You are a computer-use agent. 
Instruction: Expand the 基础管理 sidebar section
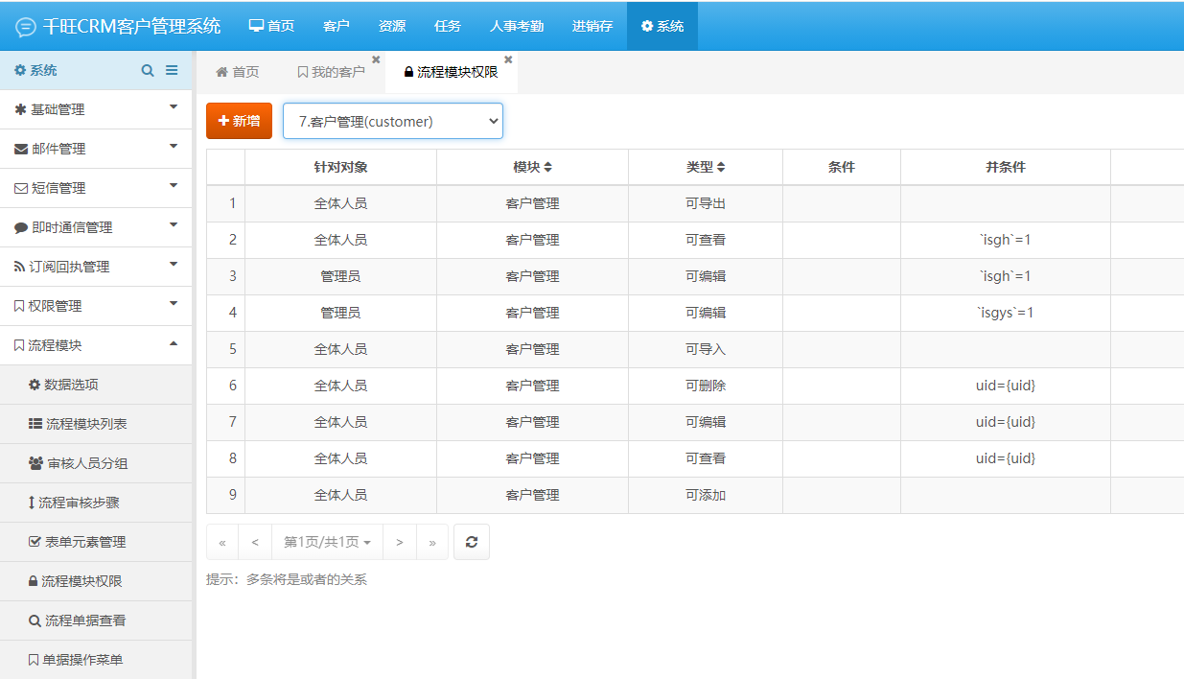(96, 109)
